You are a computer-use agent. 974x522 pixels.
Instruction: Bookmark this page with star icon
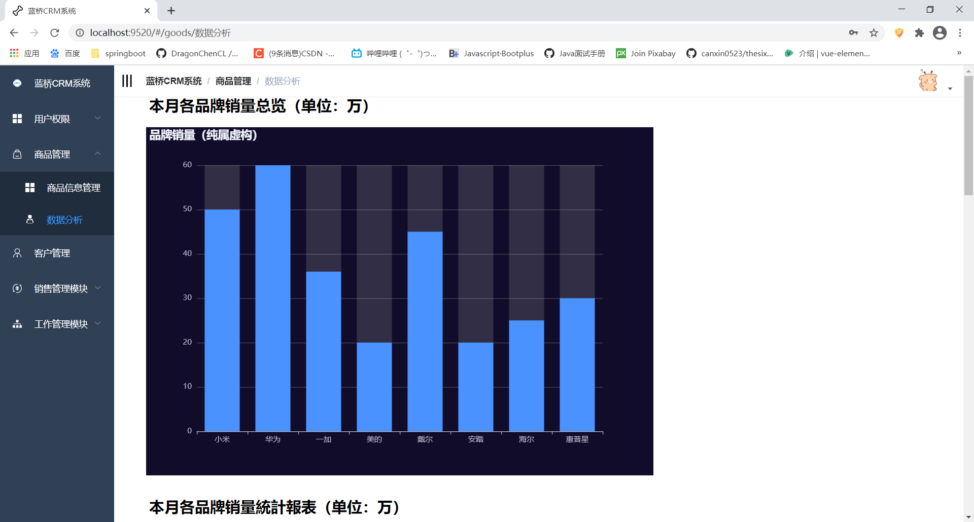[874, 32]
